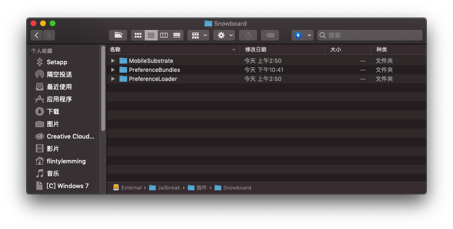Screen dimensions: 453x229
Task: Switch to icon view mode
Action: point(138,35)
